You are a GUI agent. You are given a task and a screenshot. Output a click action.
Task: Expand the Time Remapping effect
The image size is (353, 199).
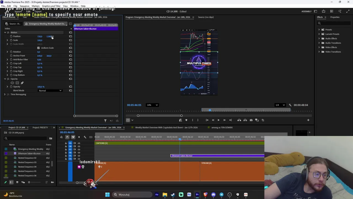(x=5, y=95)
